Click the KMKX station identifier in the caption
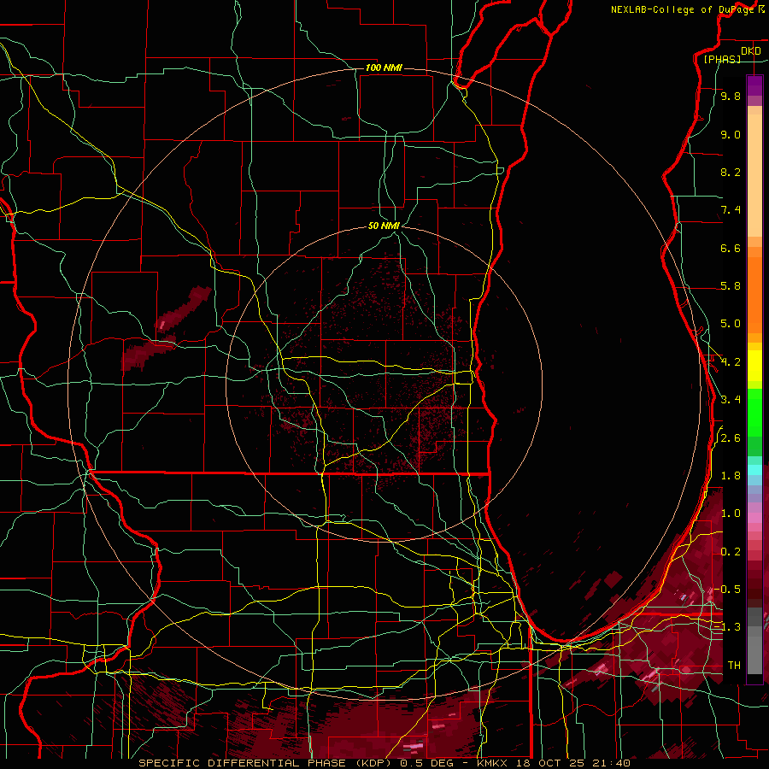The image size is (769, 769). (493, 763)
